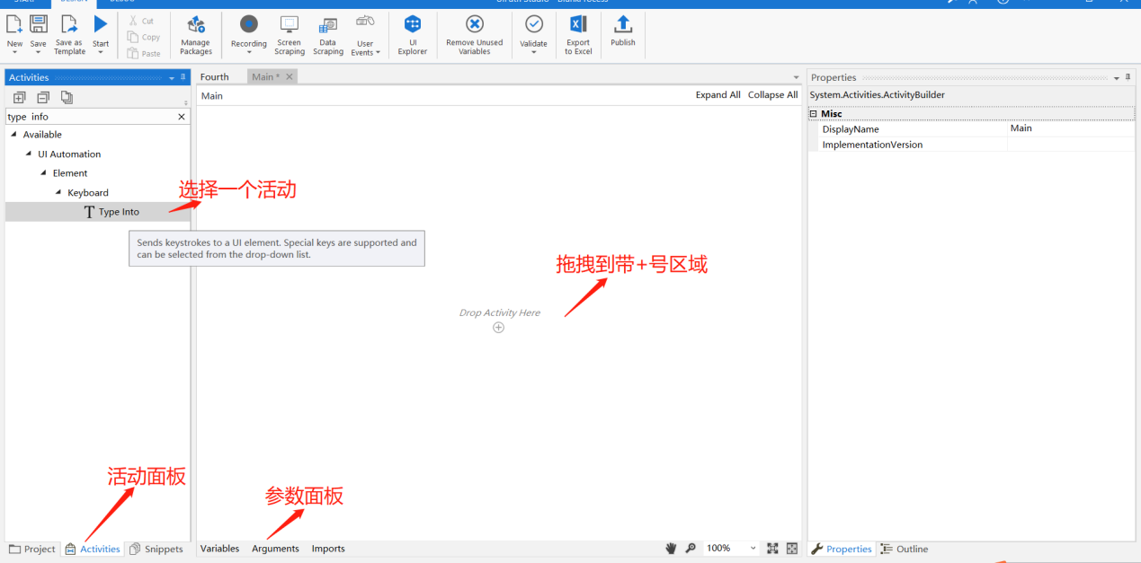Select the pan hand tool

coord(671,548)
